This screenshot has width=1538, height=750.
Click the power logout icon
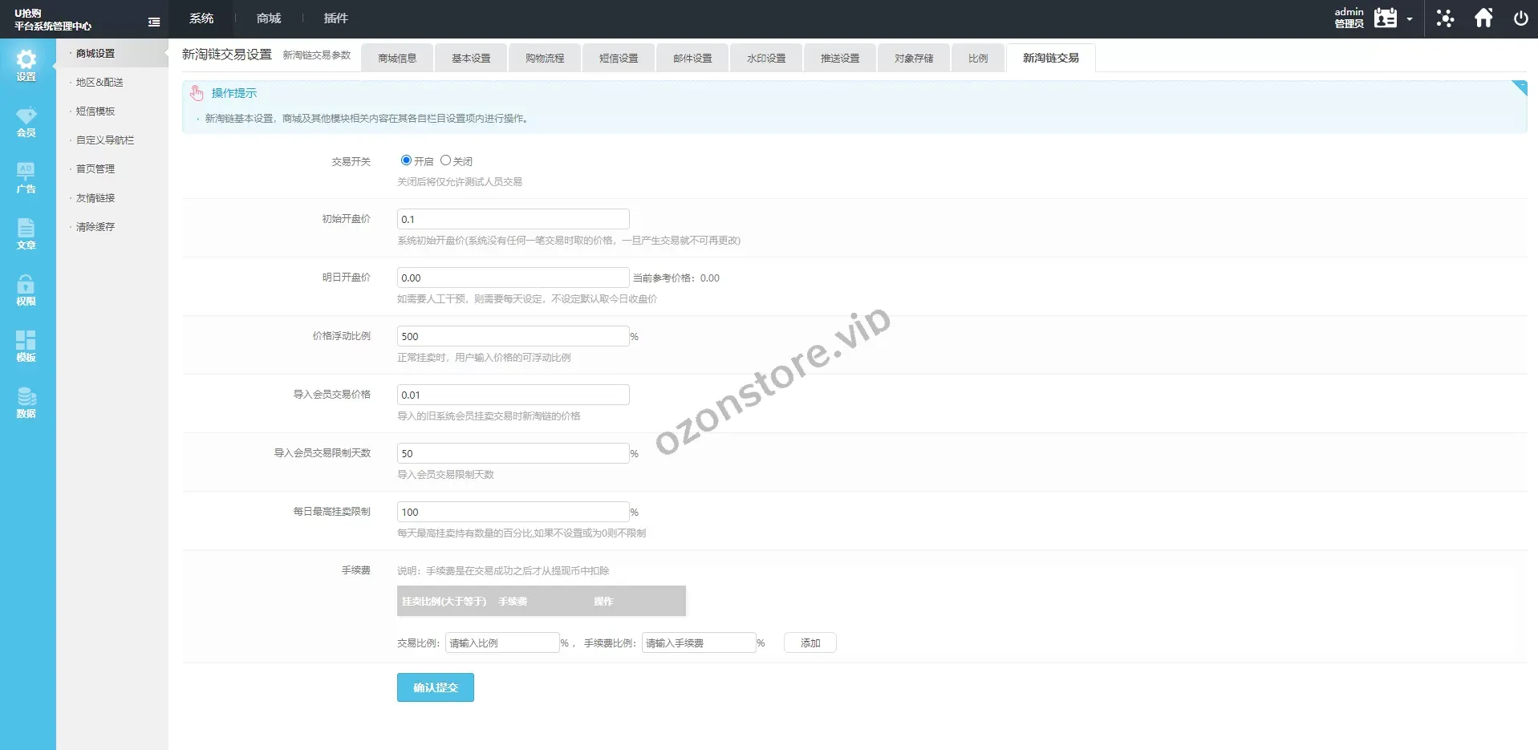(x=1520, y=18)
